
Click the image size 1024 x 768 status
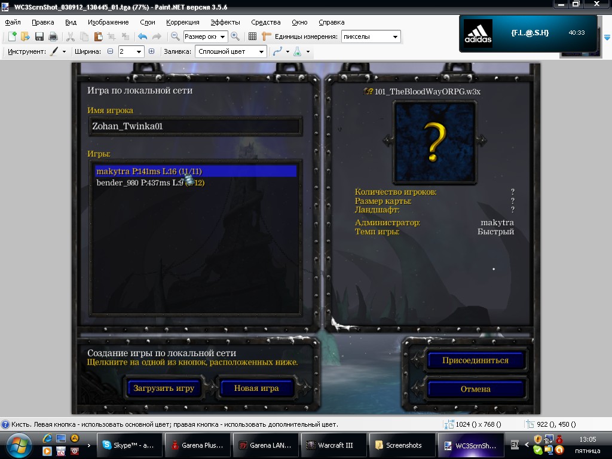[x=473, y=425]
